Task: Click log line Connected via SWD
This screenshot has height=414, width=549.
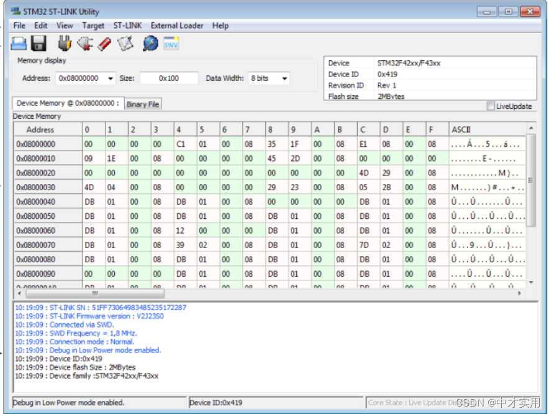Action: tap(65, 324)
